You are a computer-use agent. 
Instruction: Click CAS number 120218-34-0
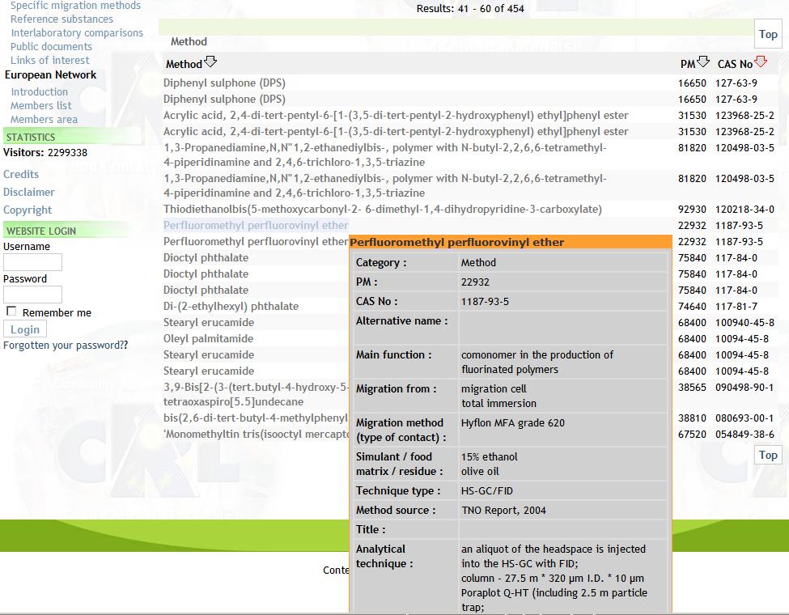tap(744, 210)
